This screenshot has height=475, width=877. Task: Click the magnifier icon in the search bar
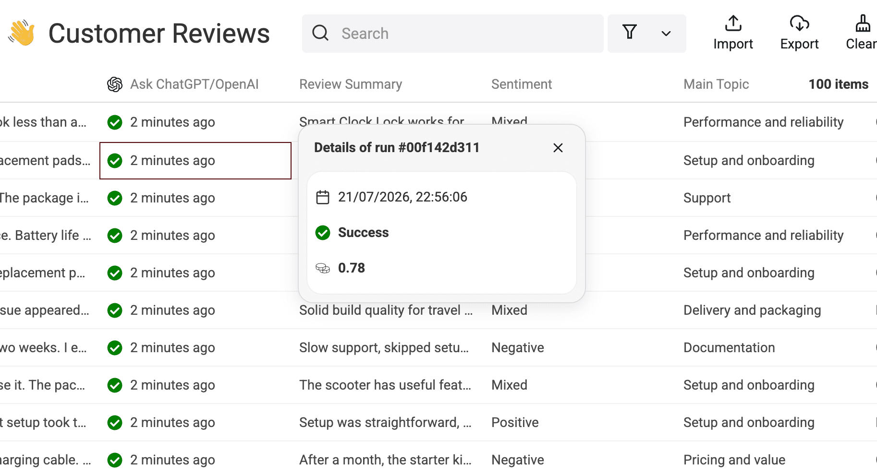[x=320, y=33]
